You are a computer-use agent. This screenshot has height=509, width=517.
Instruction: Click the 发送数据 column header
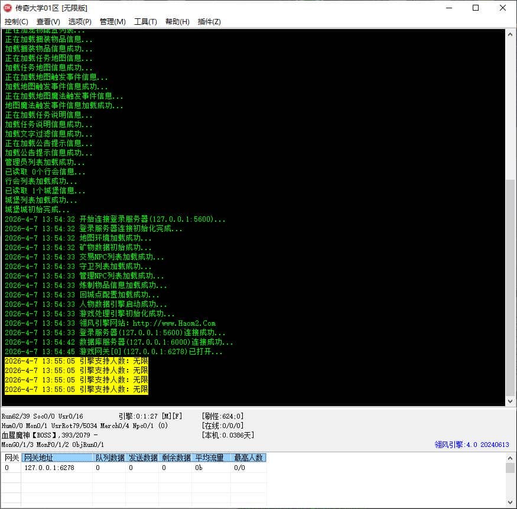(x=142, y=458)
